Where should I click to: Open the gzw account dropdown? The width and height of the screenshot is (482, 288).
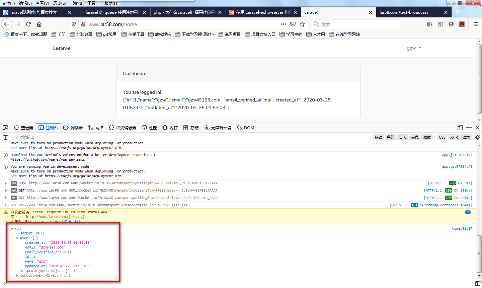pyautogui.click(x=414, y=48)
